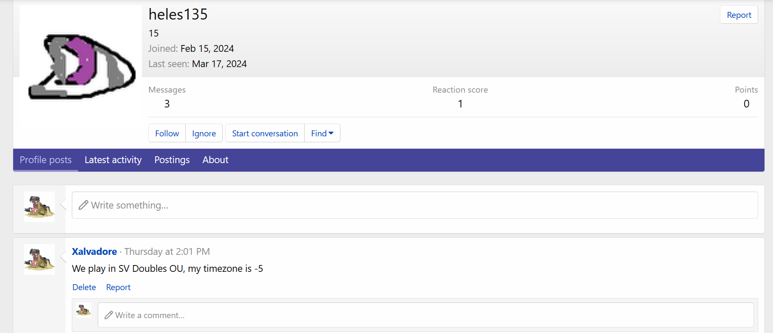Report the SV Doubles OU profile post
This screenshot has height=333, width=773.
(118, 287)
